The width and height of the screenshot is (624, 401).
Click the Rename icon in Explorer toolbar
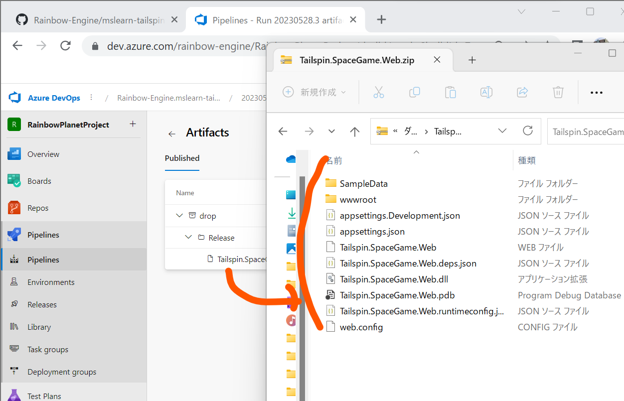[486, 92]
